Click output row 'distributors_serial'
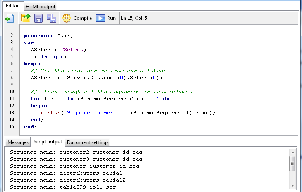 pos(66,173)
